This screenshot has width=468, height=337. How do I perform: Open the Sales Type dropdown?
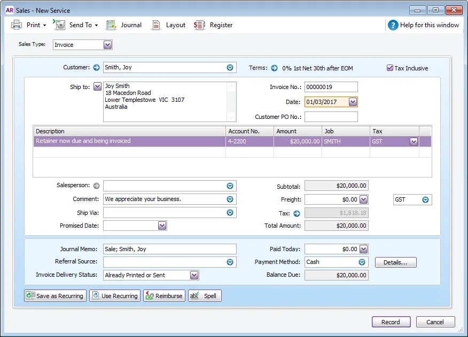point(107,45)
